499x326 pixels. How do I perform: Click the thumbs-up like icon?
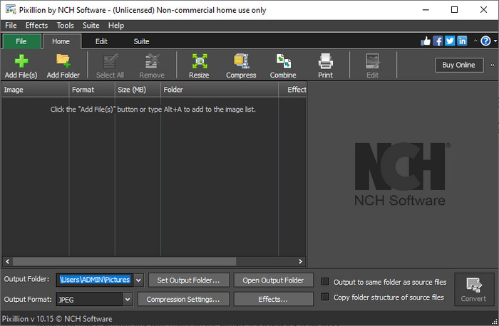(426, 41)
